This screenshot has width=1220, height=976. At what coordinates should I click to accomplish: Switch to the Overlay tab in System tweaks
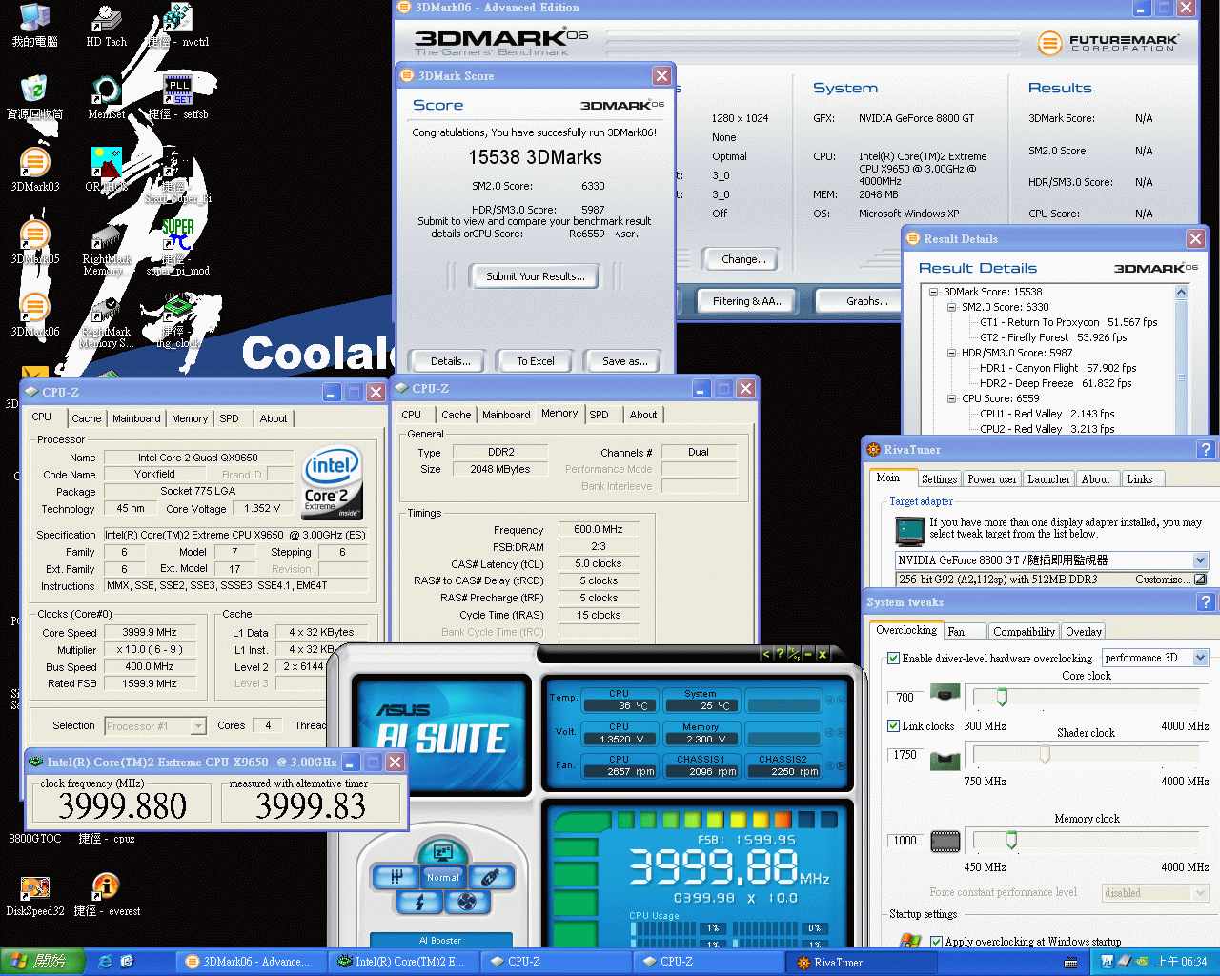coord(1084,632)
